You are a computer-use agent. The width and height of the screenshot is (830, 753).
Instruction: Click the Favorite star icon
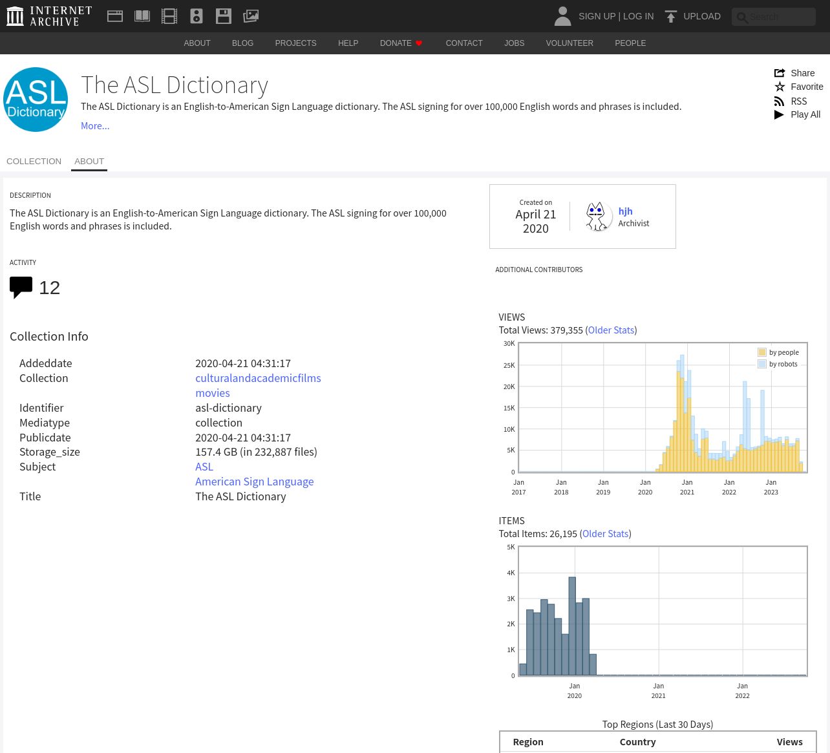[x=780, y=87]
